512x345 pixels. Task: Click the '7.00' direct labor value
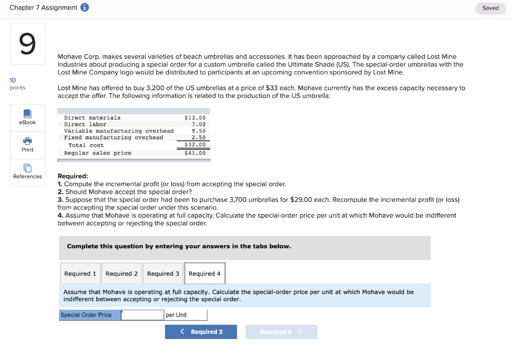click(198, 124)
